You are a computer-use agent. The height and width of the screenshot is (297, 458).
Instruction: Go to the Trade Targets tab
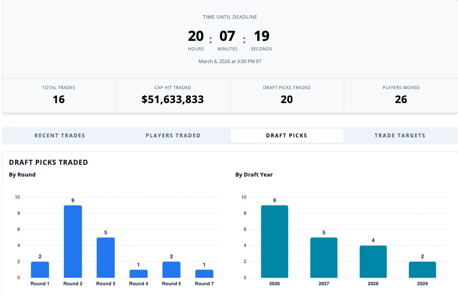pos(400,136)
